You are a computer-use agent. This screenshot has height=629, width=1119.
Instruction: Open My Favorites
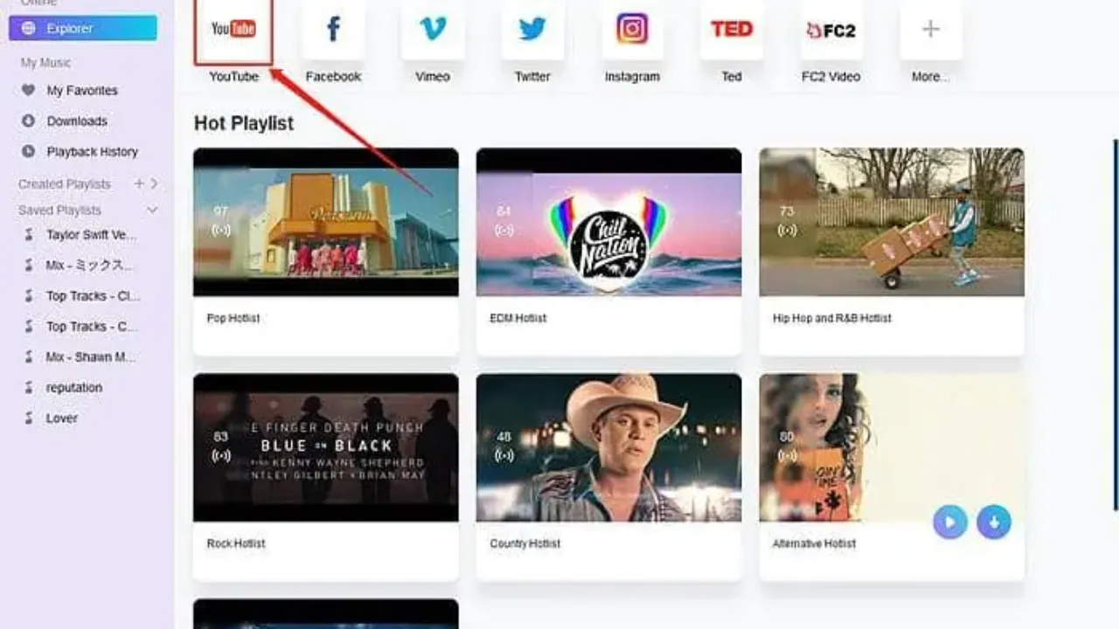coord(82,90)
